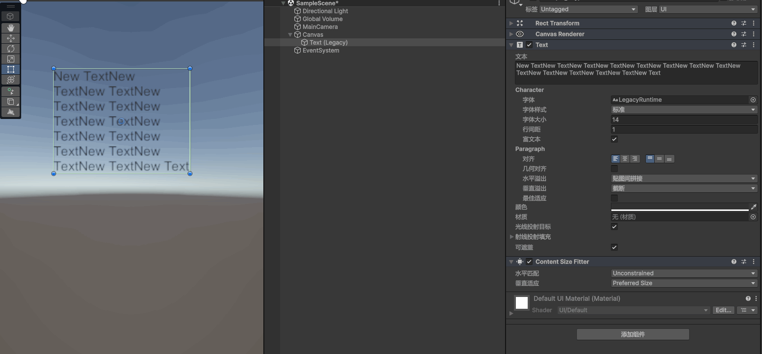Open Rect Transform help reference
This screenshot has width=762, height=354.
(x=734, y=23)
